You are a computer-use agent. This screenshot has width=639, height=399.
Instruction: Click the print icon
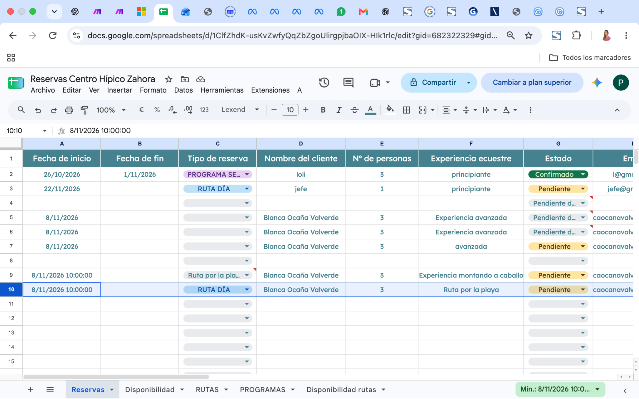(69, 110)
